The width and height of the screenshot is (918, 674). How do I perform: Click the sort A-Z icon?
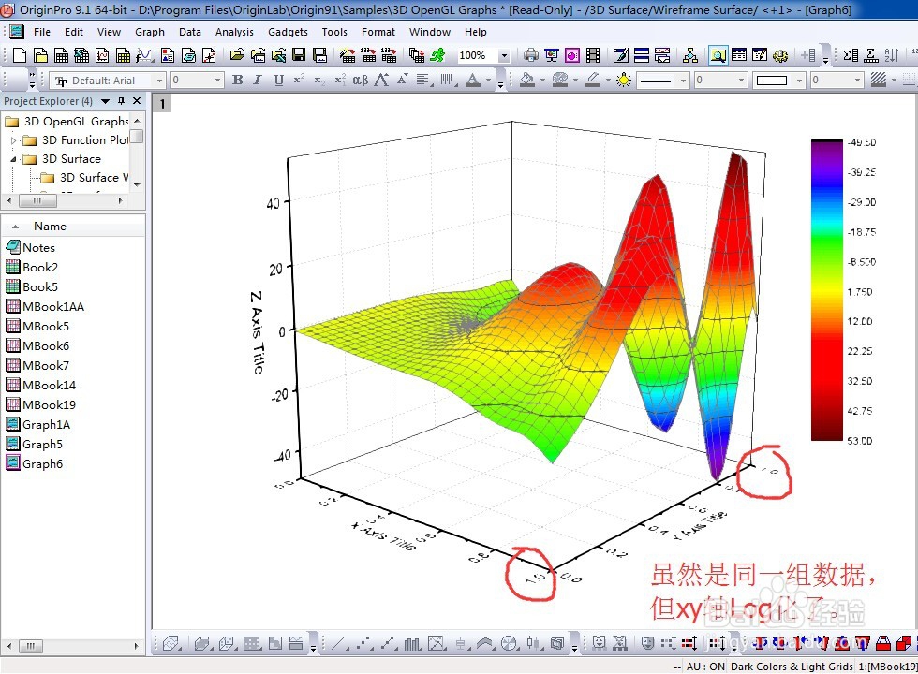click(892, 55)
